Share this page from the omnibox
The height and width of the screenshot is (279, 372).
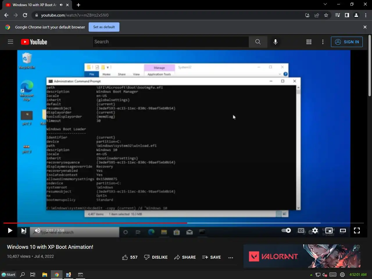[x=317, y=15]
